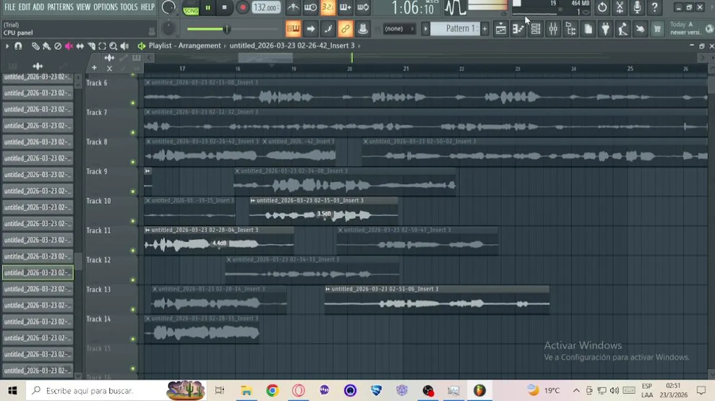
Task: Open undo history circular arrow icon
Action: pos(602,8)
